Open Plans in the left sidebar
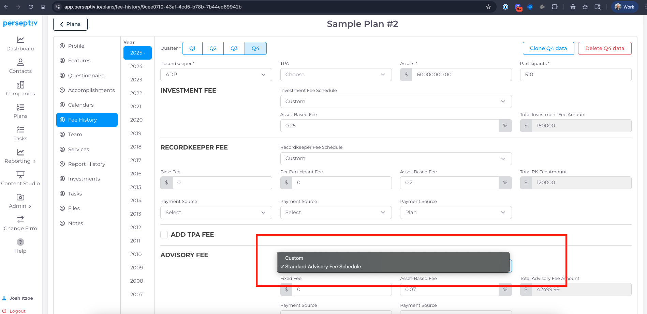 pos(20,111)
